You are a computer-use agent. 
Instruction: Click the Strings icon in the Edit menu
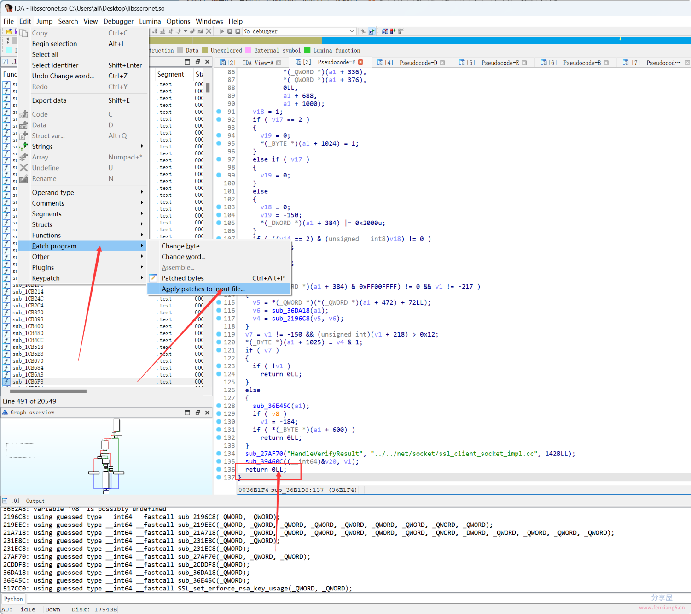tap(23, 147)
